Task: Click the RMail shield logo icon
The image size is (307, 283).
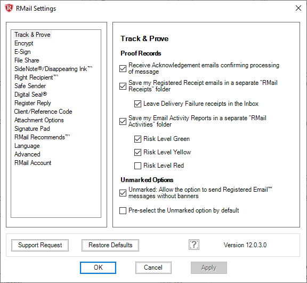Action: (x=9, y=9)
